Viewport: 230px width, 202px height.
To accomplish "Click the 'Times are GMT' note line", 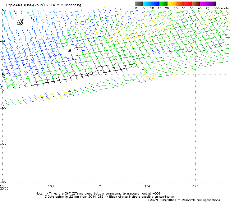I will pos(98,194).
